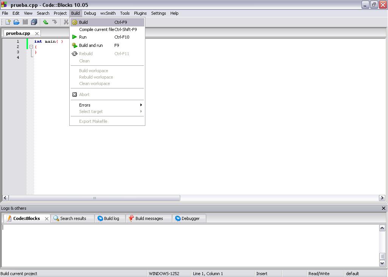Image resolution: width=388 pixels, height=277 pixels.
Task: Click the New file toolbar icon
Action: (x=8, y=22)
